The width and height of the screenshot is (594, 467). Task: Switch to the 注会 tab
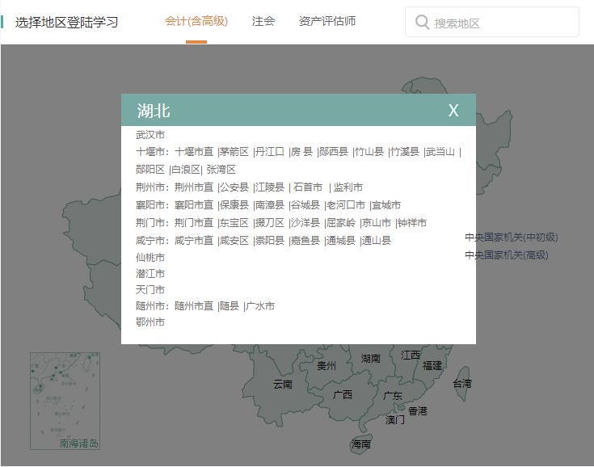(x=263, y=21)
